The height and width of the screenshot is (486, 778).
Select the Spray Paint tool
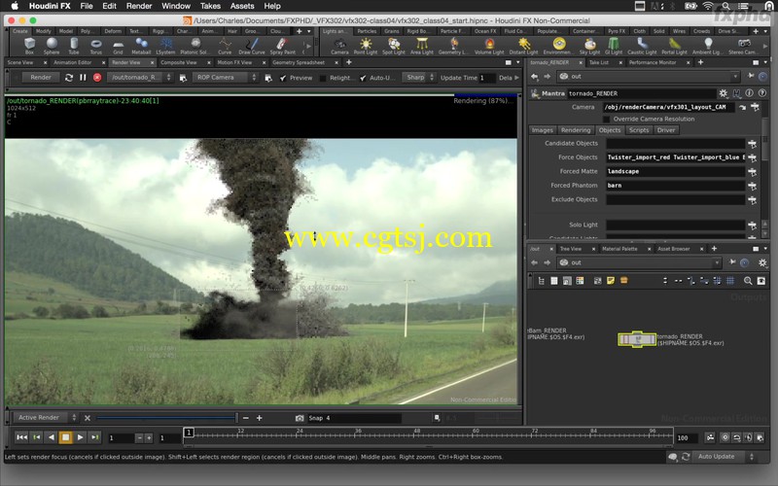point(282,46)
